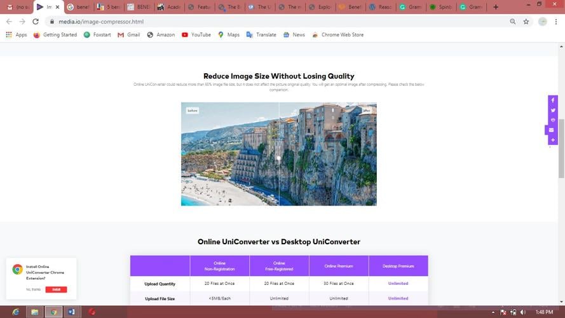Open the Foxstart bookmark
This screenshot has width=565, height=318.
97,34
